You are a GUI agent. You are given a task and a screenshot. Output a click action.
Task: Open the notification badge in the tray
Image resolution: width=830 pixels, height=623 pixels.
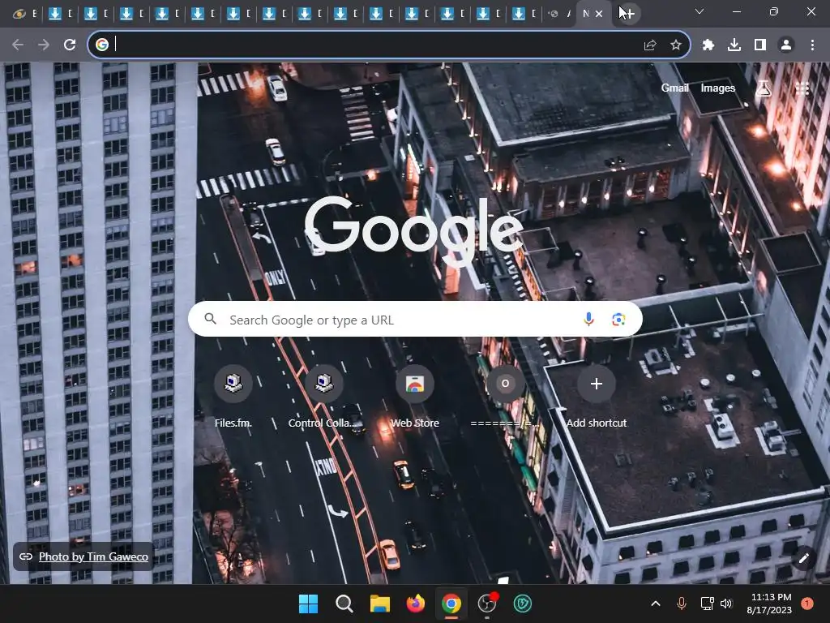tap(807, 604)
